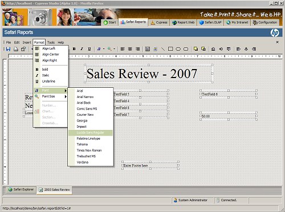Screen dimensions: 285x212
Task: Open the Configuration tab
Action: click(265, 22)
